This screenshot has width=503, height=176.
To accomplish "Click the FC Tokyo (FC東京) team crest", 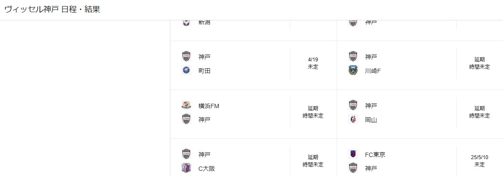I will [x=353, y=154].
